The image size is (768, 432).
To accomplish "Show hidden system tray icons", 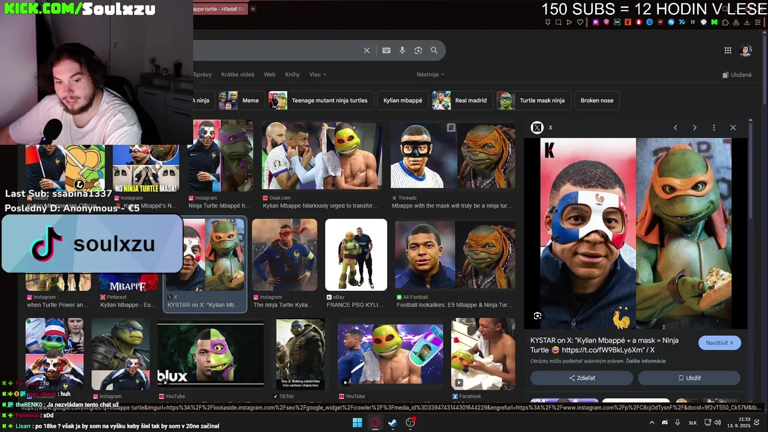I will (652, 422).
